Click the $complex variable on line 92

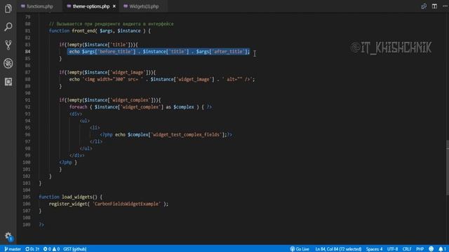tap(184, 107)
